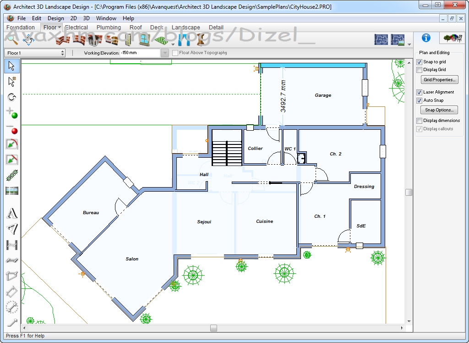The width and height of the screenshot is (469, 343).
Task: Open the 2D menu
Action: [73, 18]
